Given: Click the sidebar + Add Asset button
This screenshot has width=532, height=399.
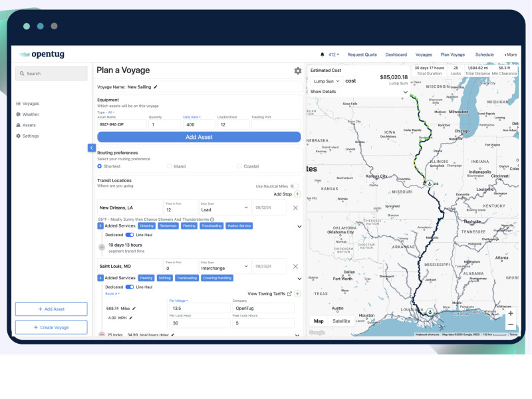Looking at the screenshot, I should tap(51, 309).
